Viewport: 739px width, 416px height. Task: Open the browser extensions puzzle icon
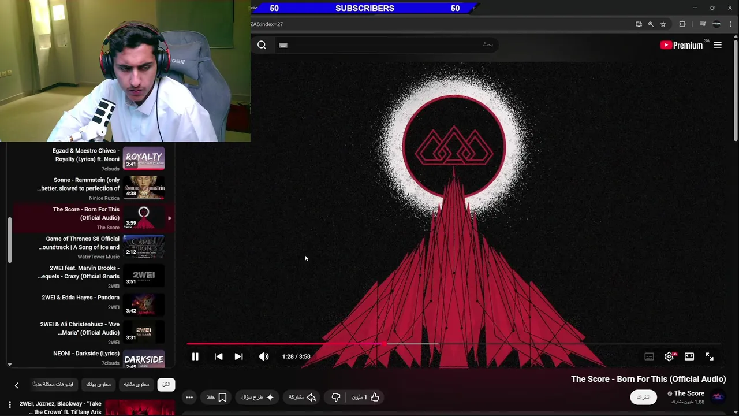point(682,24)
